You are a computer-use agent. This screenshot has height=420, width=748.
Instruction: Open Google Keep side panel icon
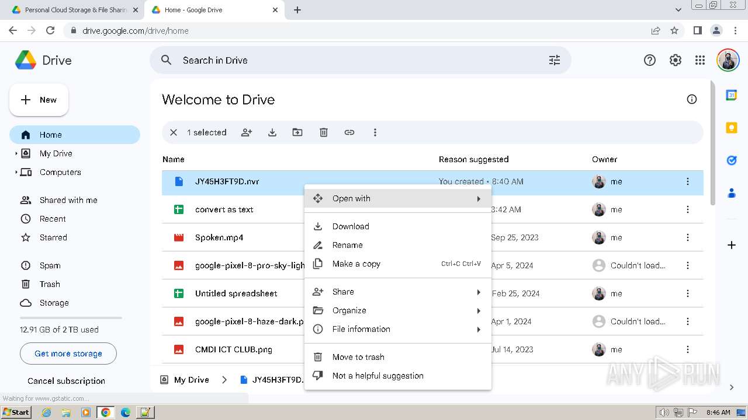[x=732, y=128]
